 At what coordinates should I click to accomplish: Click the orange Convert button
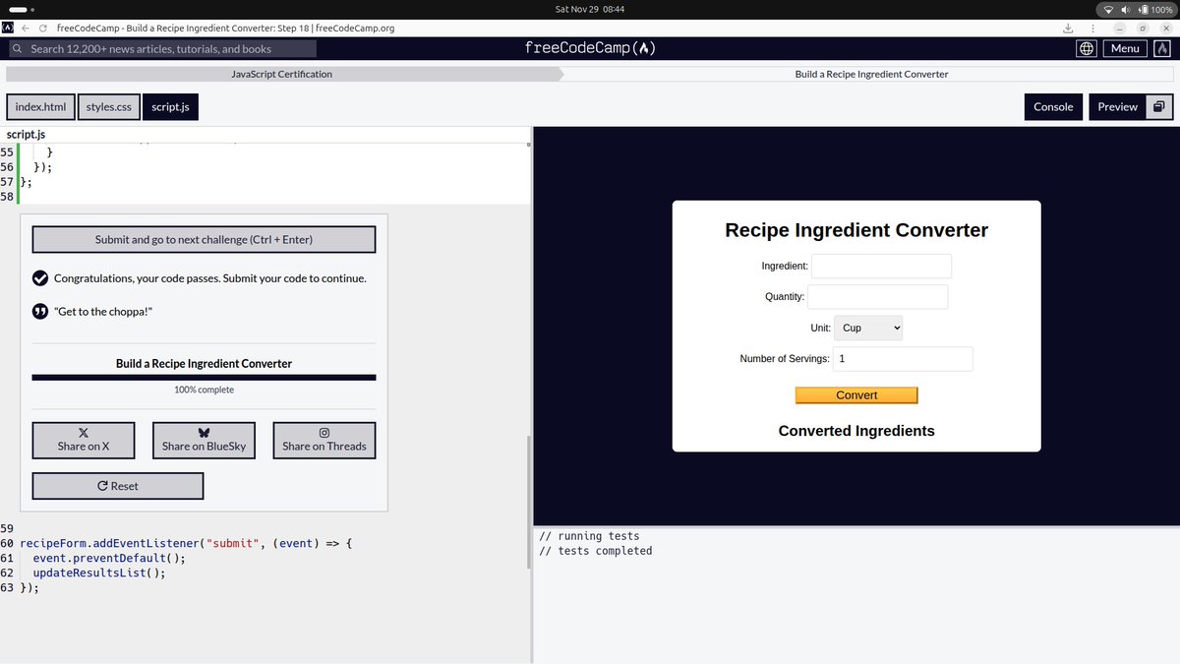click(x=856, y=395)
